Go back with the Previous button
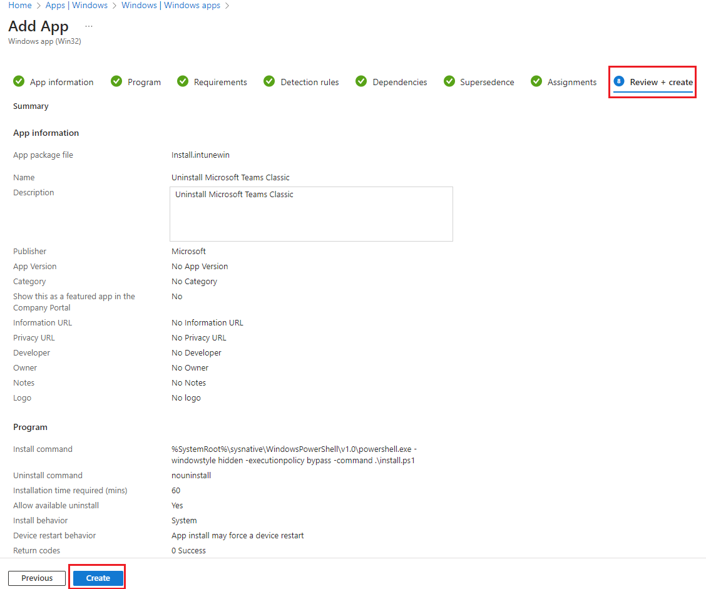The image size is (706, 589). pyautogui.click(x=37, y=578)
